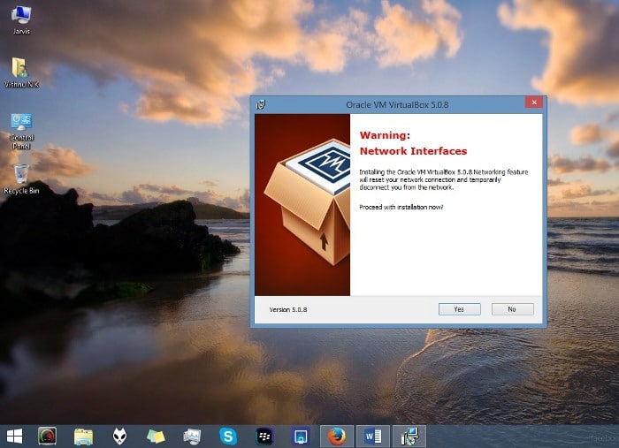This screenshot has width=619, height=448.
Task: Click Yes to proceed with installation
Action: click(x=459, y=309)
